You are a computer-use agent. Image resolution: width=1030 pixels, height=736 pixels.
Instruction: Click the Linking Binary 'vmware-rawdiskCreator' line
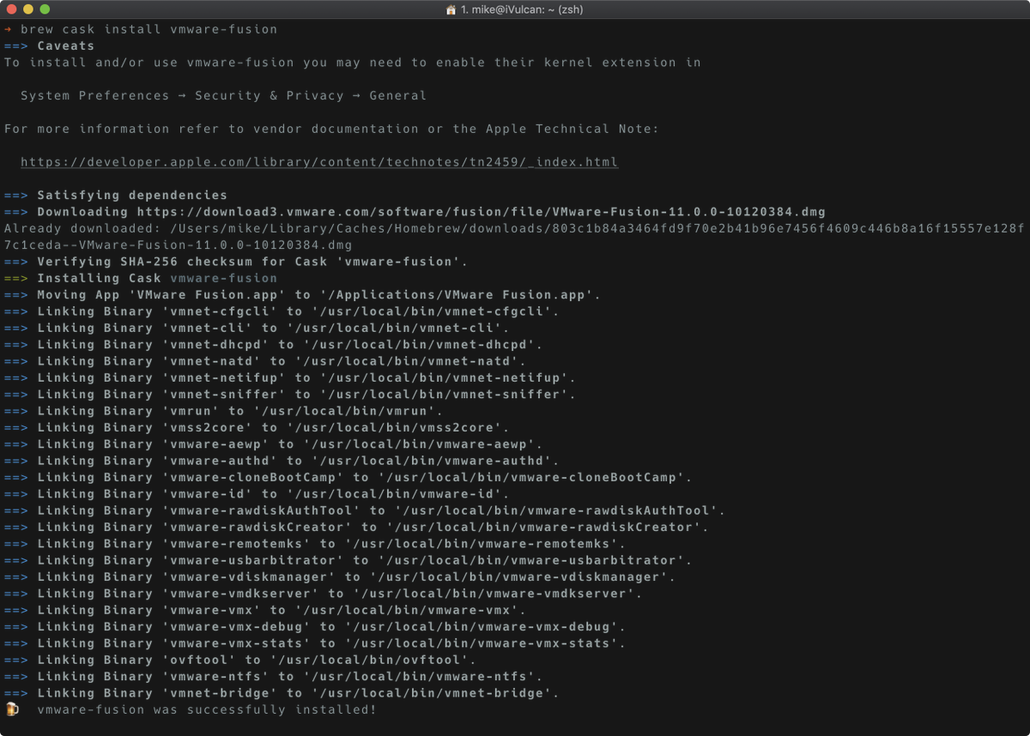(356, 527)
